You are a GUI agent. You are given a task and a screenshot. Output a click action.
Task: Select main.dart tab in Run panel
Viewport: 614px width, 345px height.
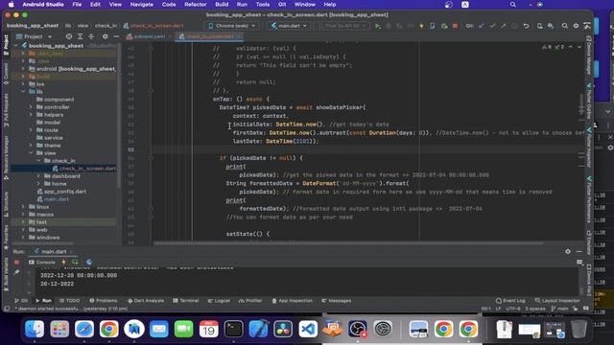point(53,251)
